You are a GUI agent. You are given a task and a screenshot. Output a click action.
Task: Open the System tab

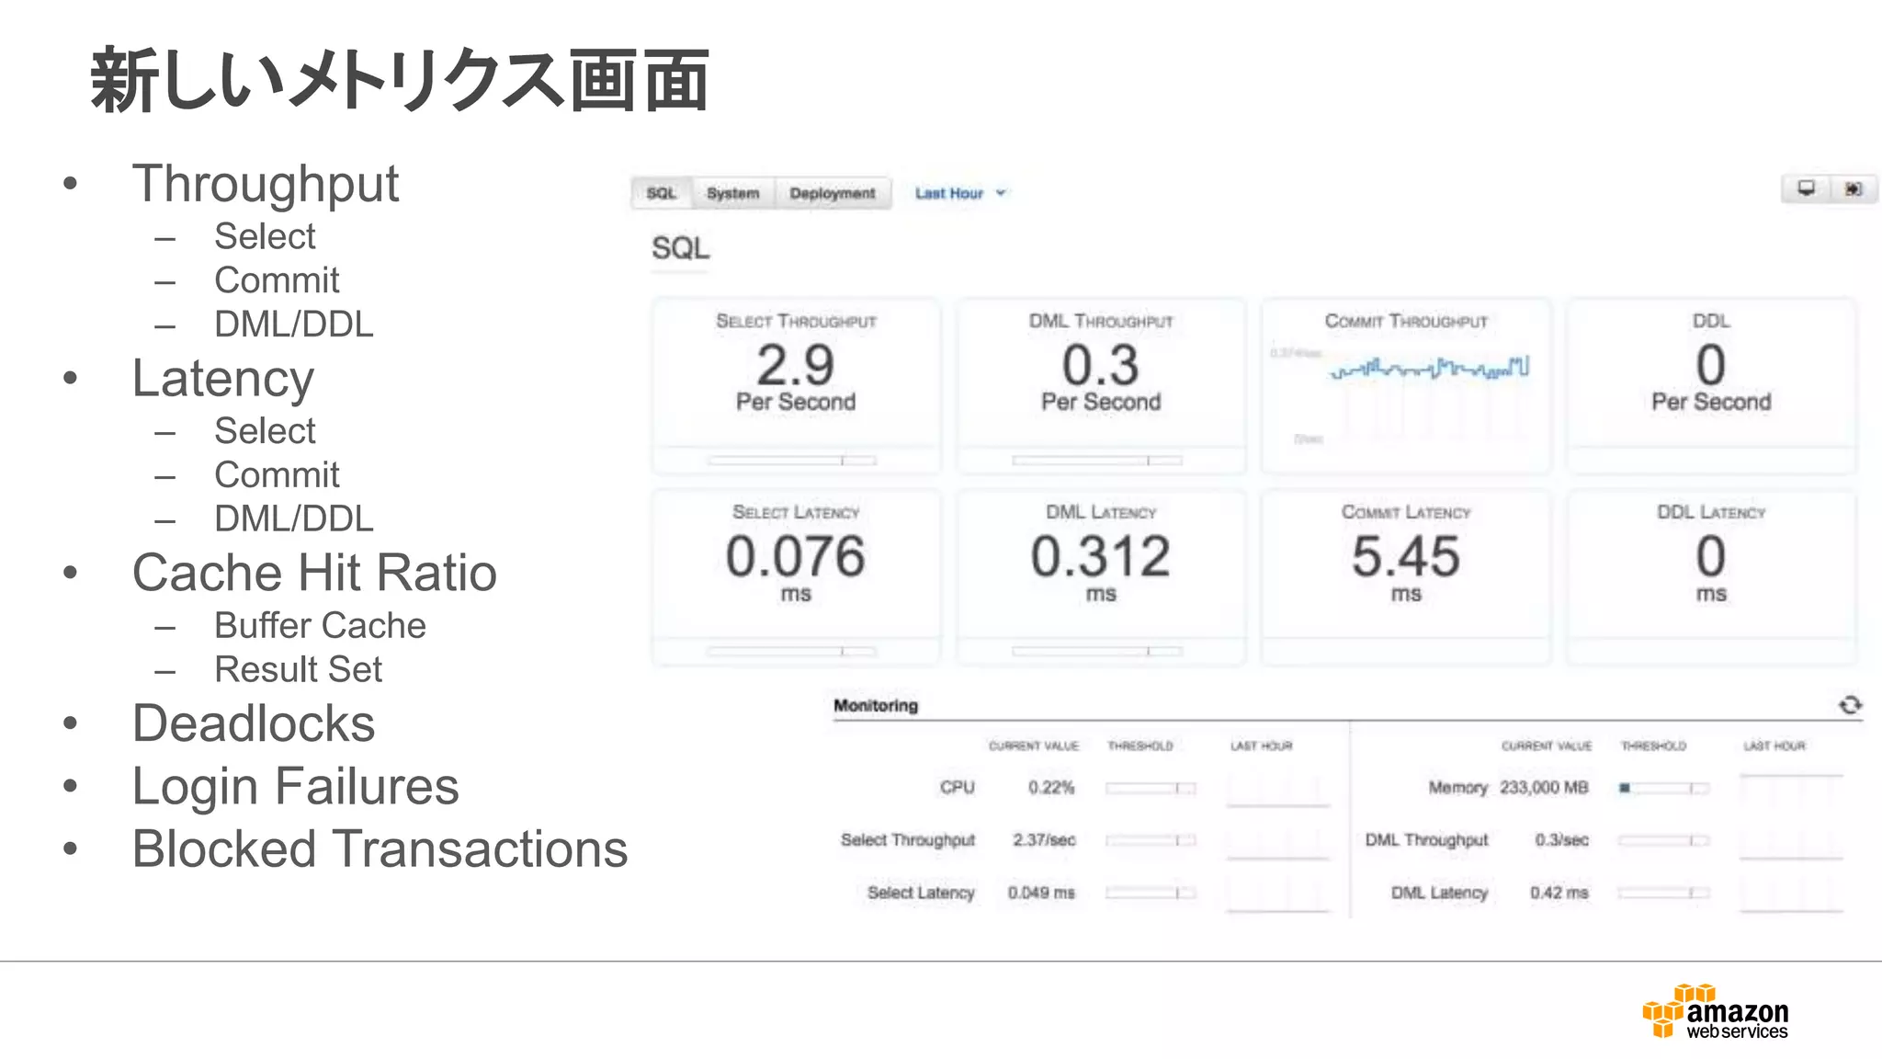(x=732, y=193)
